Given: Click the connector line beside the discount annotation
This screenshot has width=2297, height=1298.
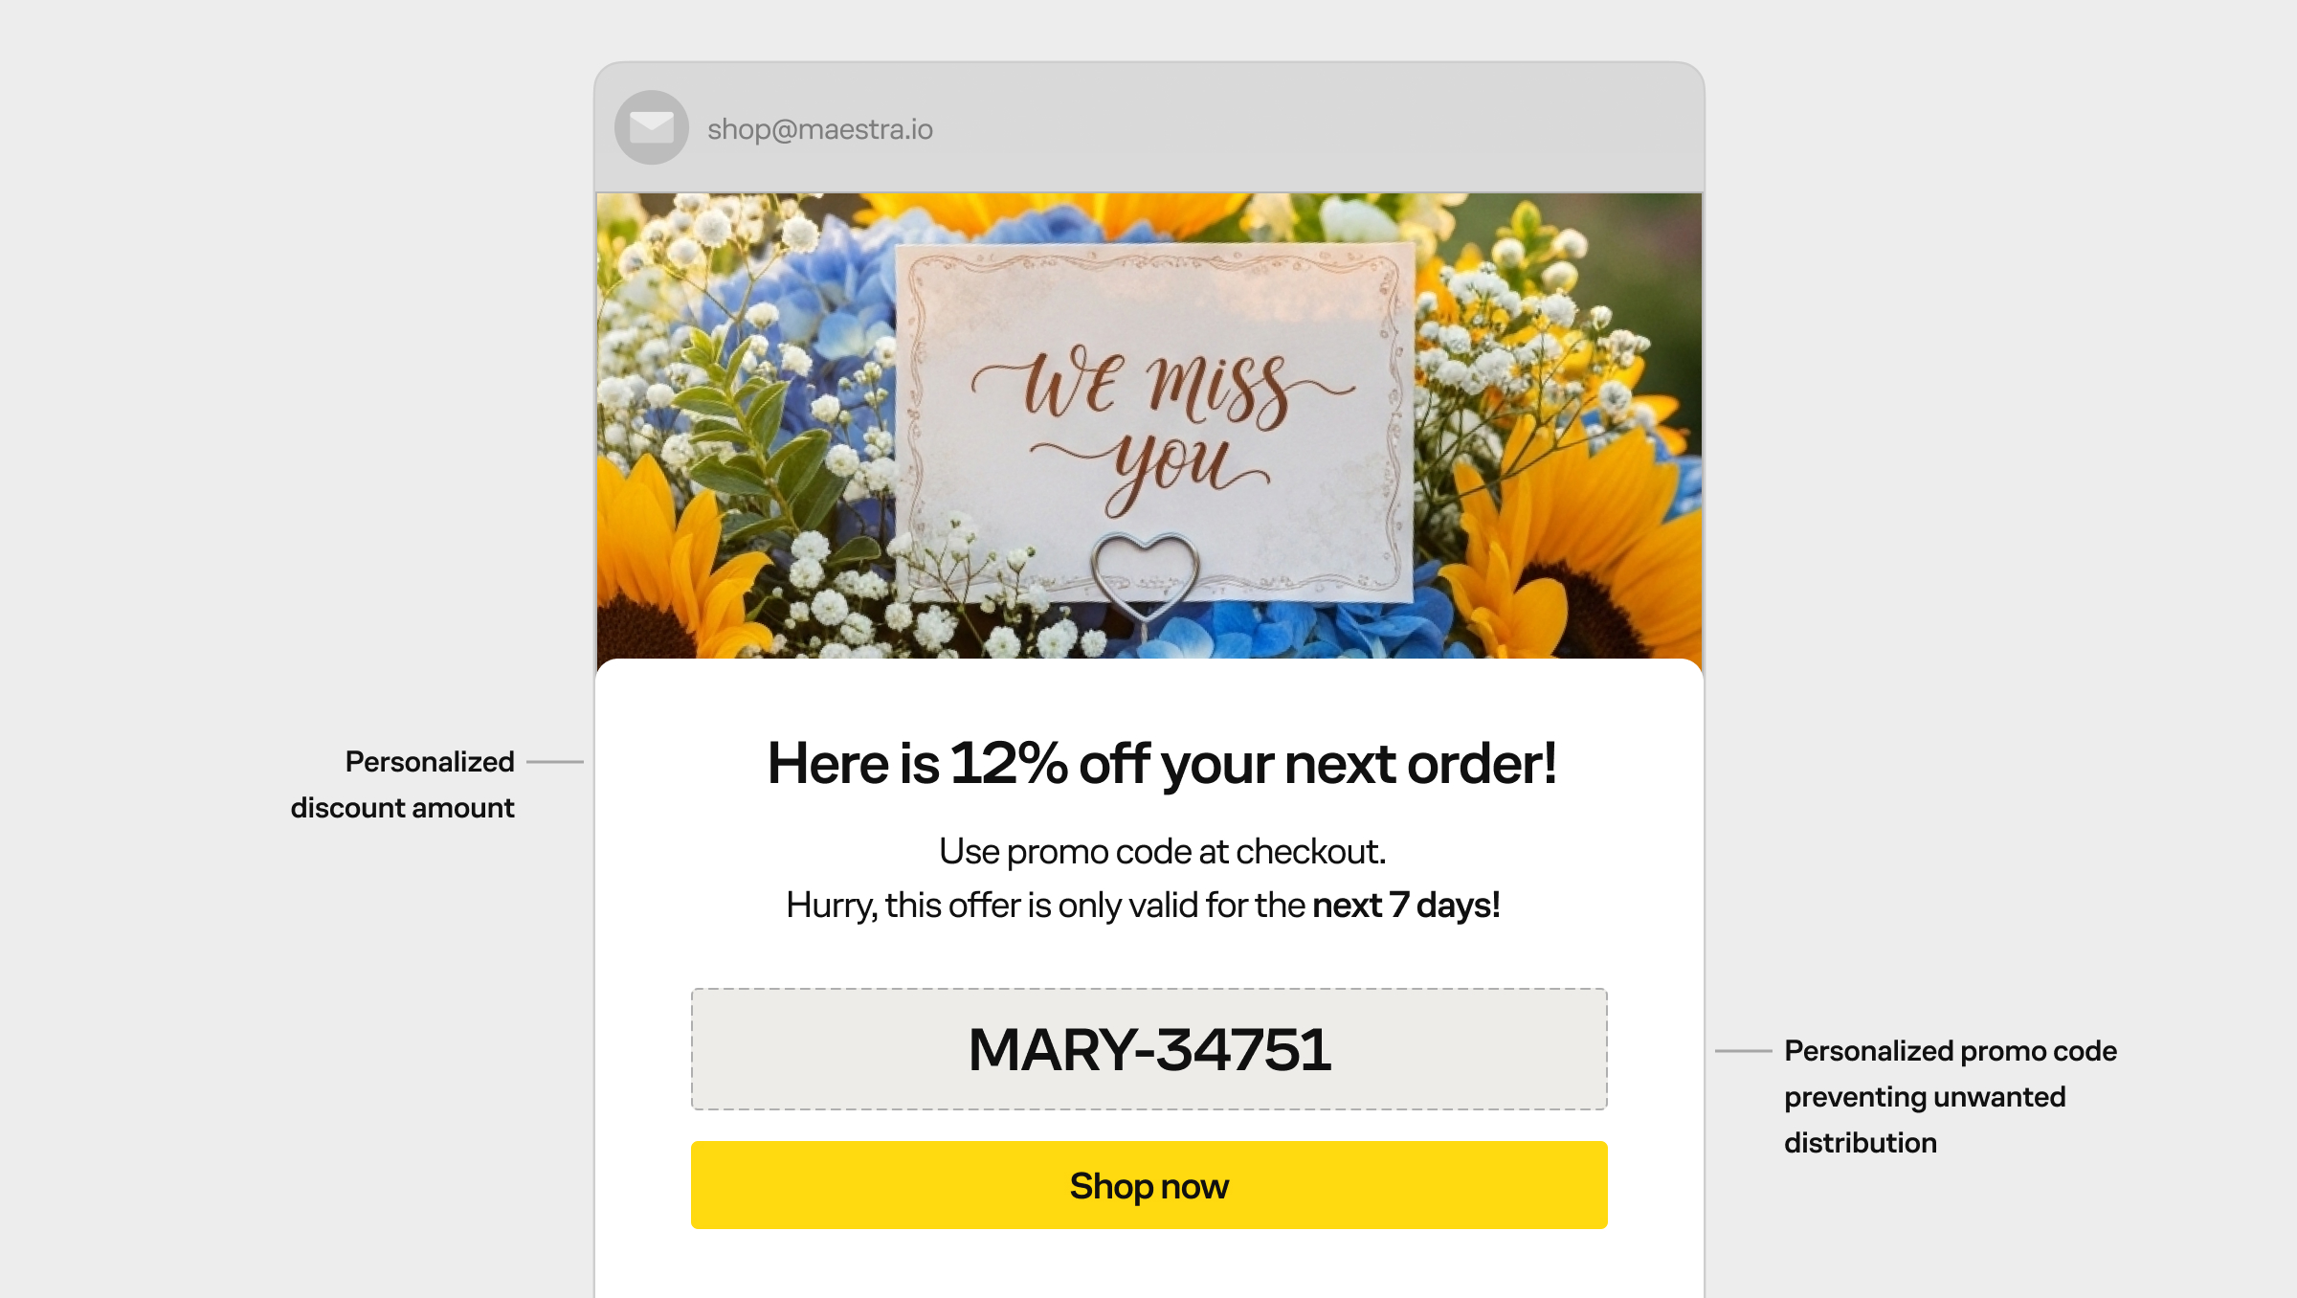Looking at the screenshot, I should 555,762.
